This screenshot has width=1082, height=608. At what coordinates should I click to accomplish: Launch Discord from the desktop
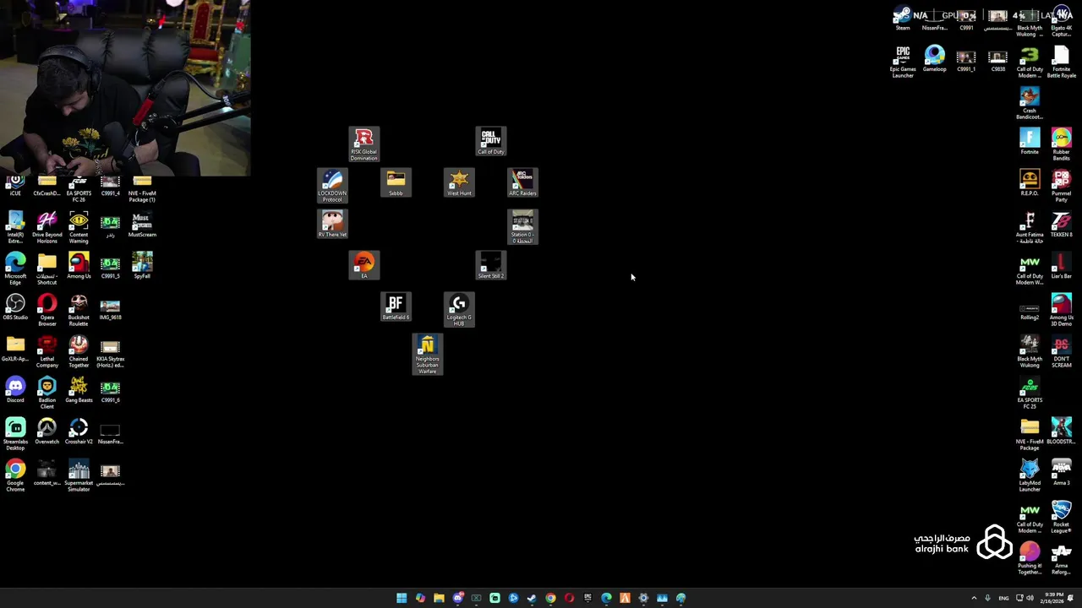point(15,389)
